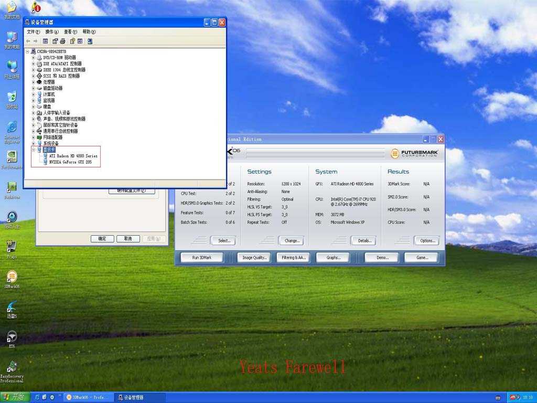Expand the 磁盘驱动器 disk drives node

(x=33, y=88)
